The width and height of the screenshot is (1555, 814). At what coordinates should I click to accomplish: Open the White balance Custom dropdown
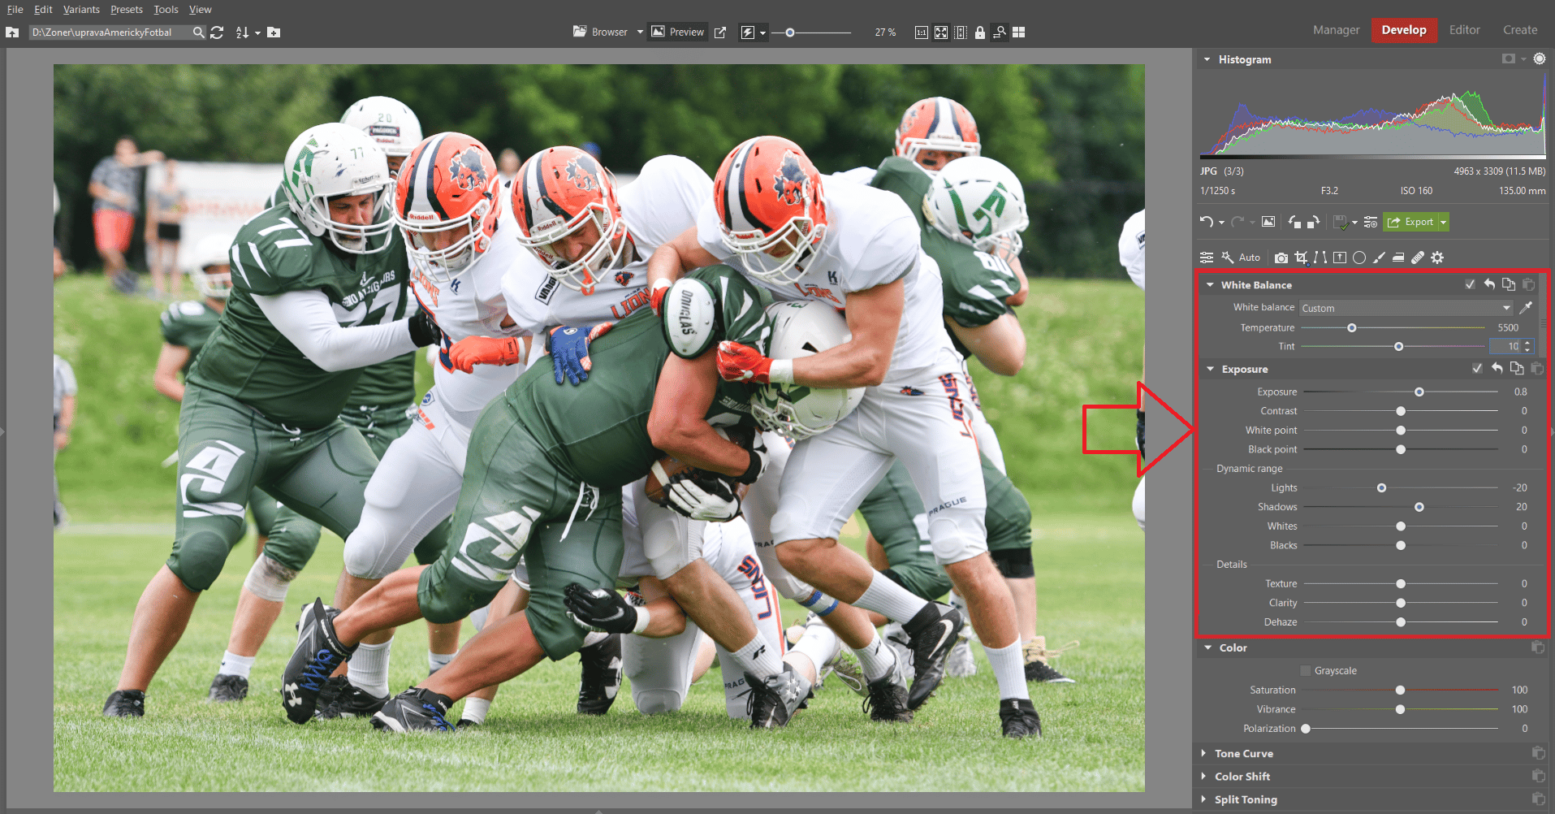click(x=1406, y=308)
